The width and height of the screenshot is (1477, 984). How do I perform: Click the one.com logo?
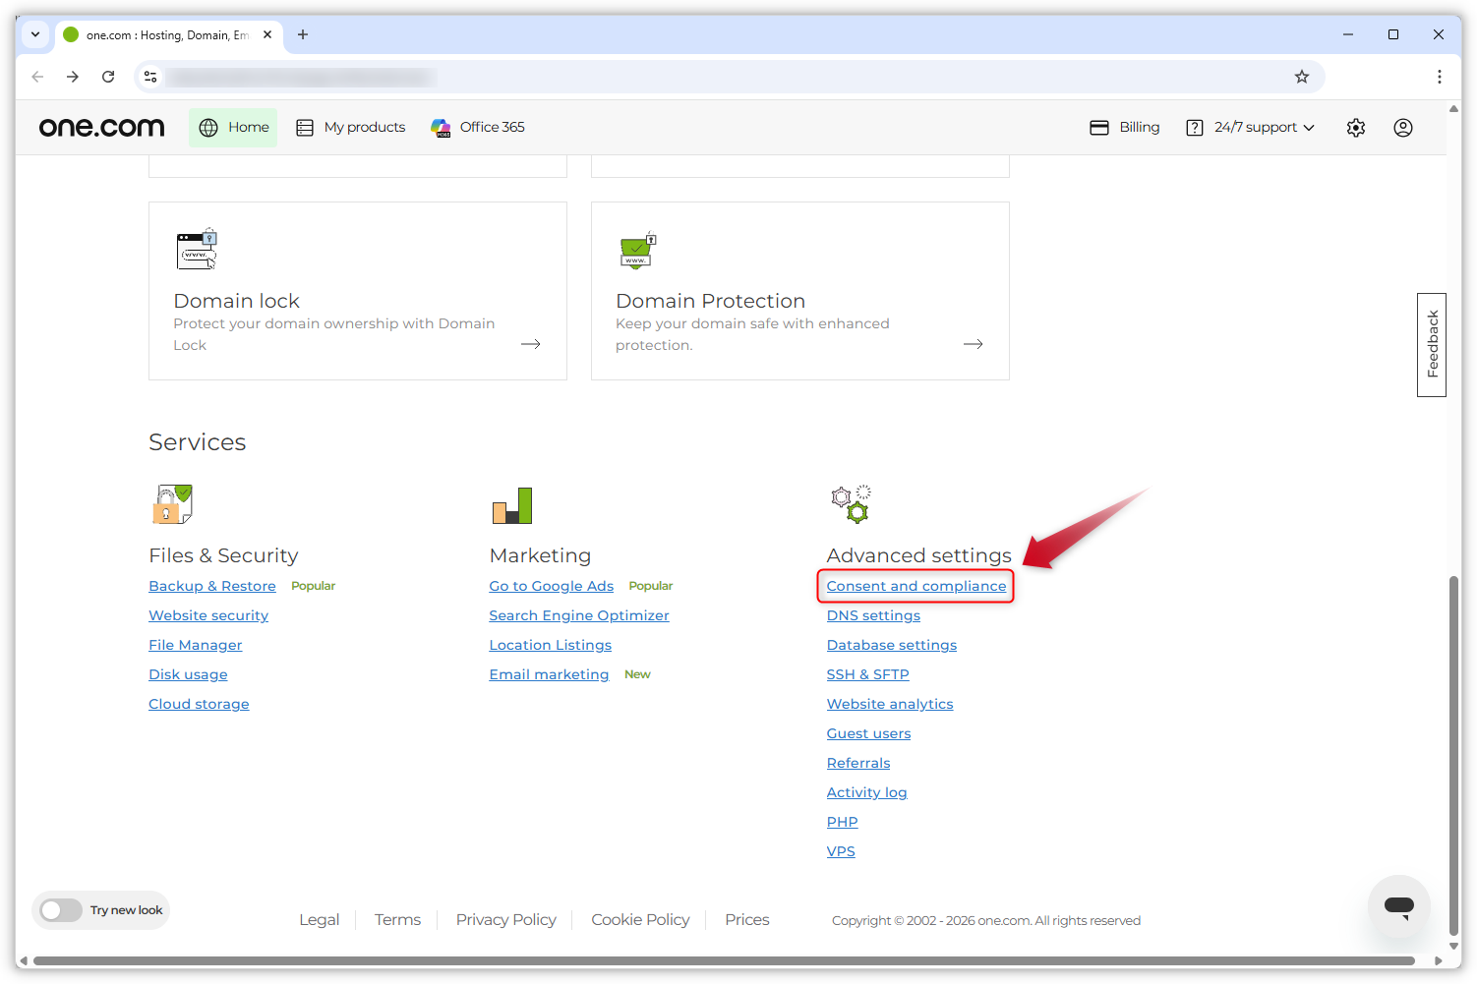click(102, 128)
